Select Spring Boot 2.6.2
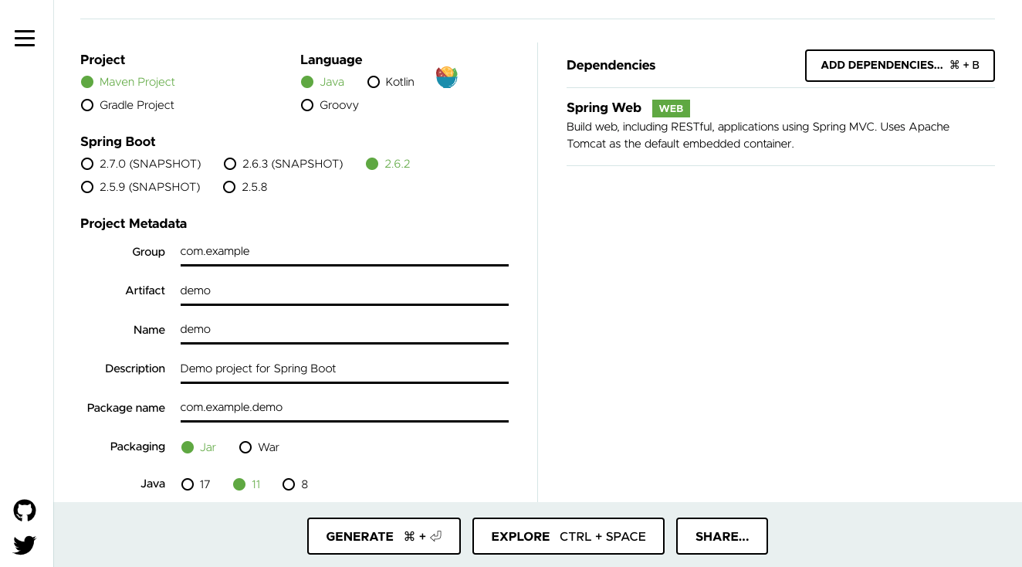Screen dimensions: 1022x567 click(x=388, y=164)
